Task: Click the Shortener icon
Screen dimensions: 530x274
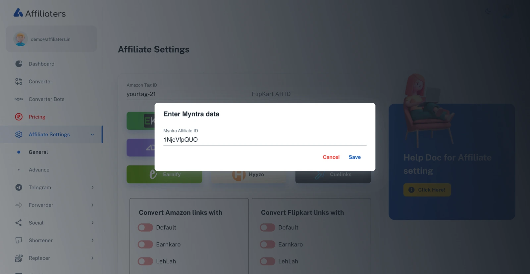Action: click(19, 240)
